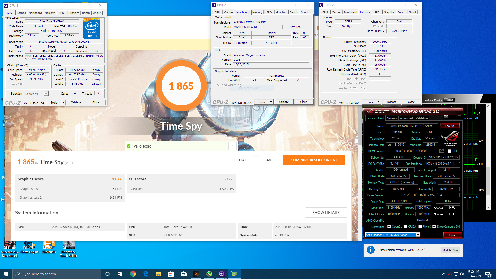Launch Microsoft Edge from the taskbar

coord(146,274)
